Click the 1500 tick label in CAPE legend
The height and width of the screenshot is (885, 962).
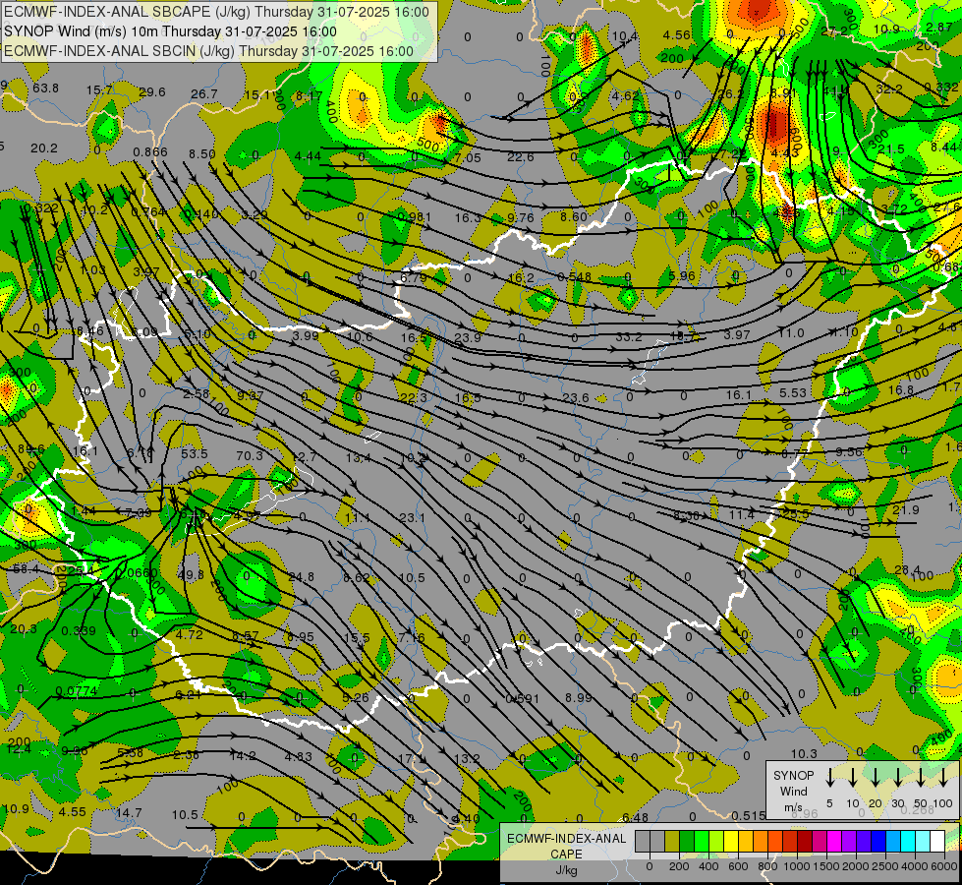826,866
